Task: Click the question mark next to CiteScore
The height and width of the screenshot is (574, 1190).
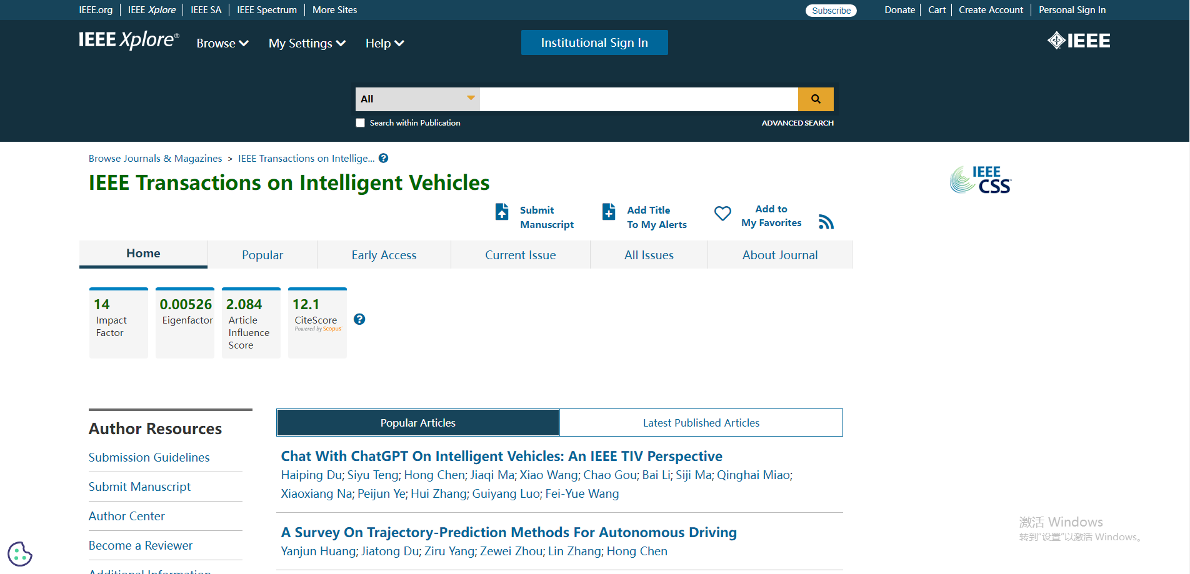Action: tap(359, 319)
